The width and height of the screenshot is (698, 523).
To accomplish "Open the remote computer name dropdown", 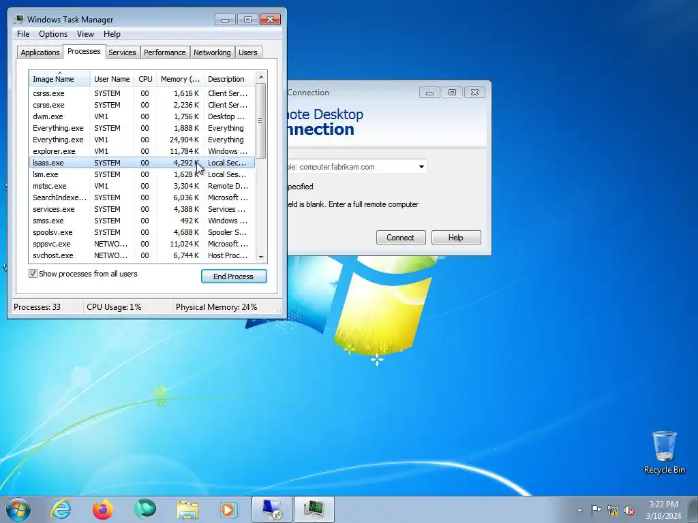I will (421, 167).
